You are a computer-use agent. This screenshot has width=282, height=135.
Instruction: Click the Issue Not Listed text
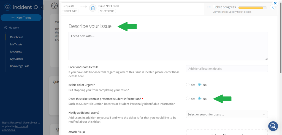coord(109,6)
